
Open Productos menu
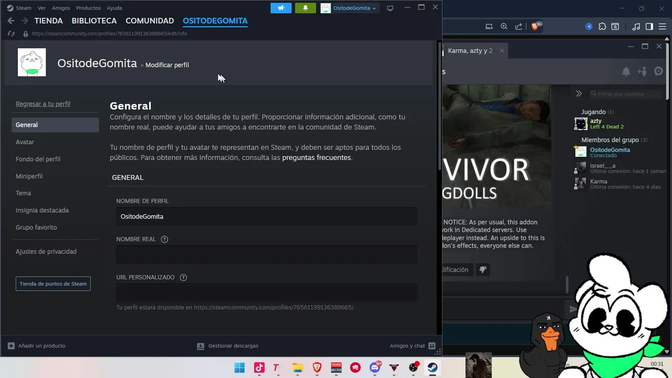[x=88, y=8]
